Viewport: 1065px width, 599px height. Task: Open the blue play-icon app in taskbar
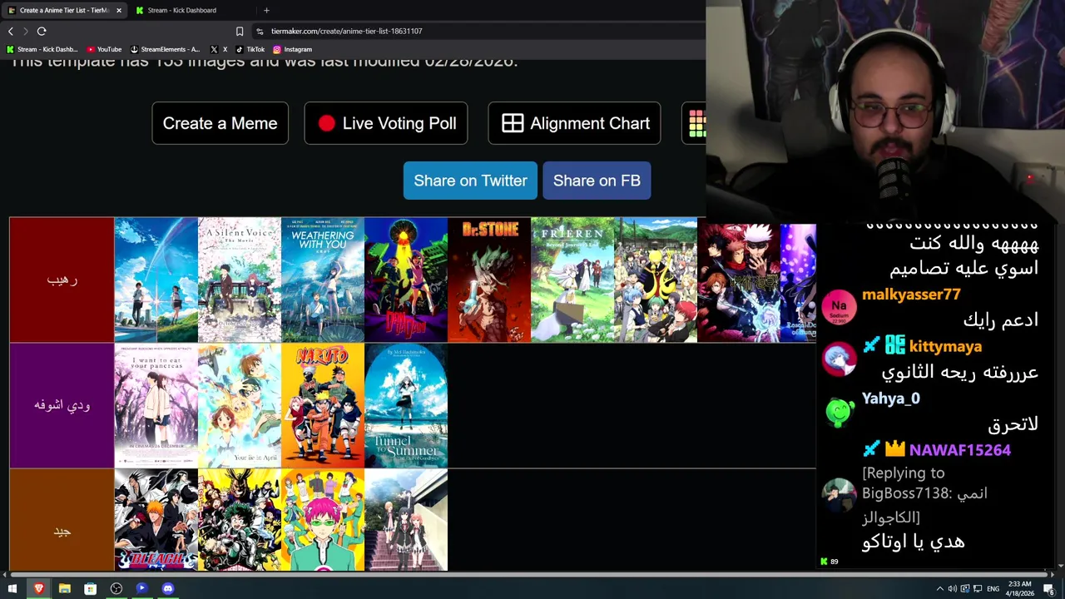[141, 588]
